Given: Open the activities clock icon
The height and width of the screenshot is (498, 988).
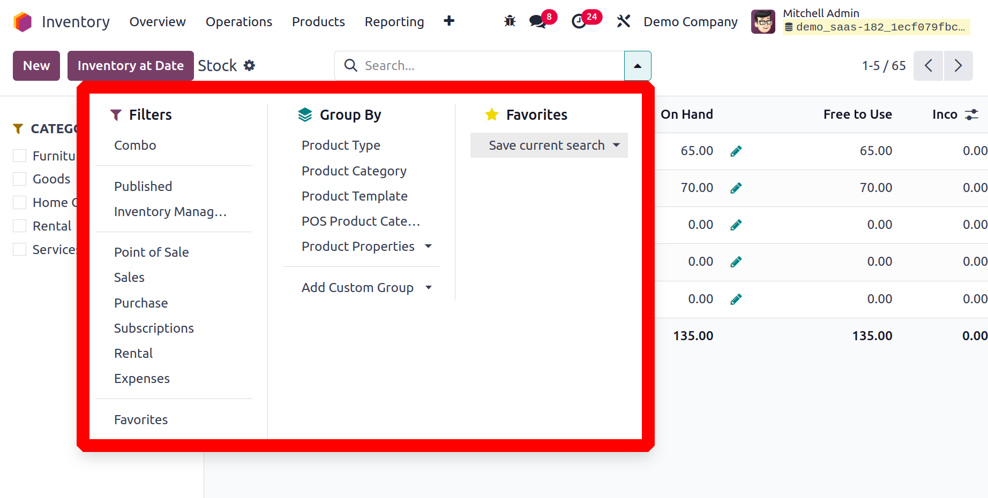Looking at the screenshot, I should (579, 21).
